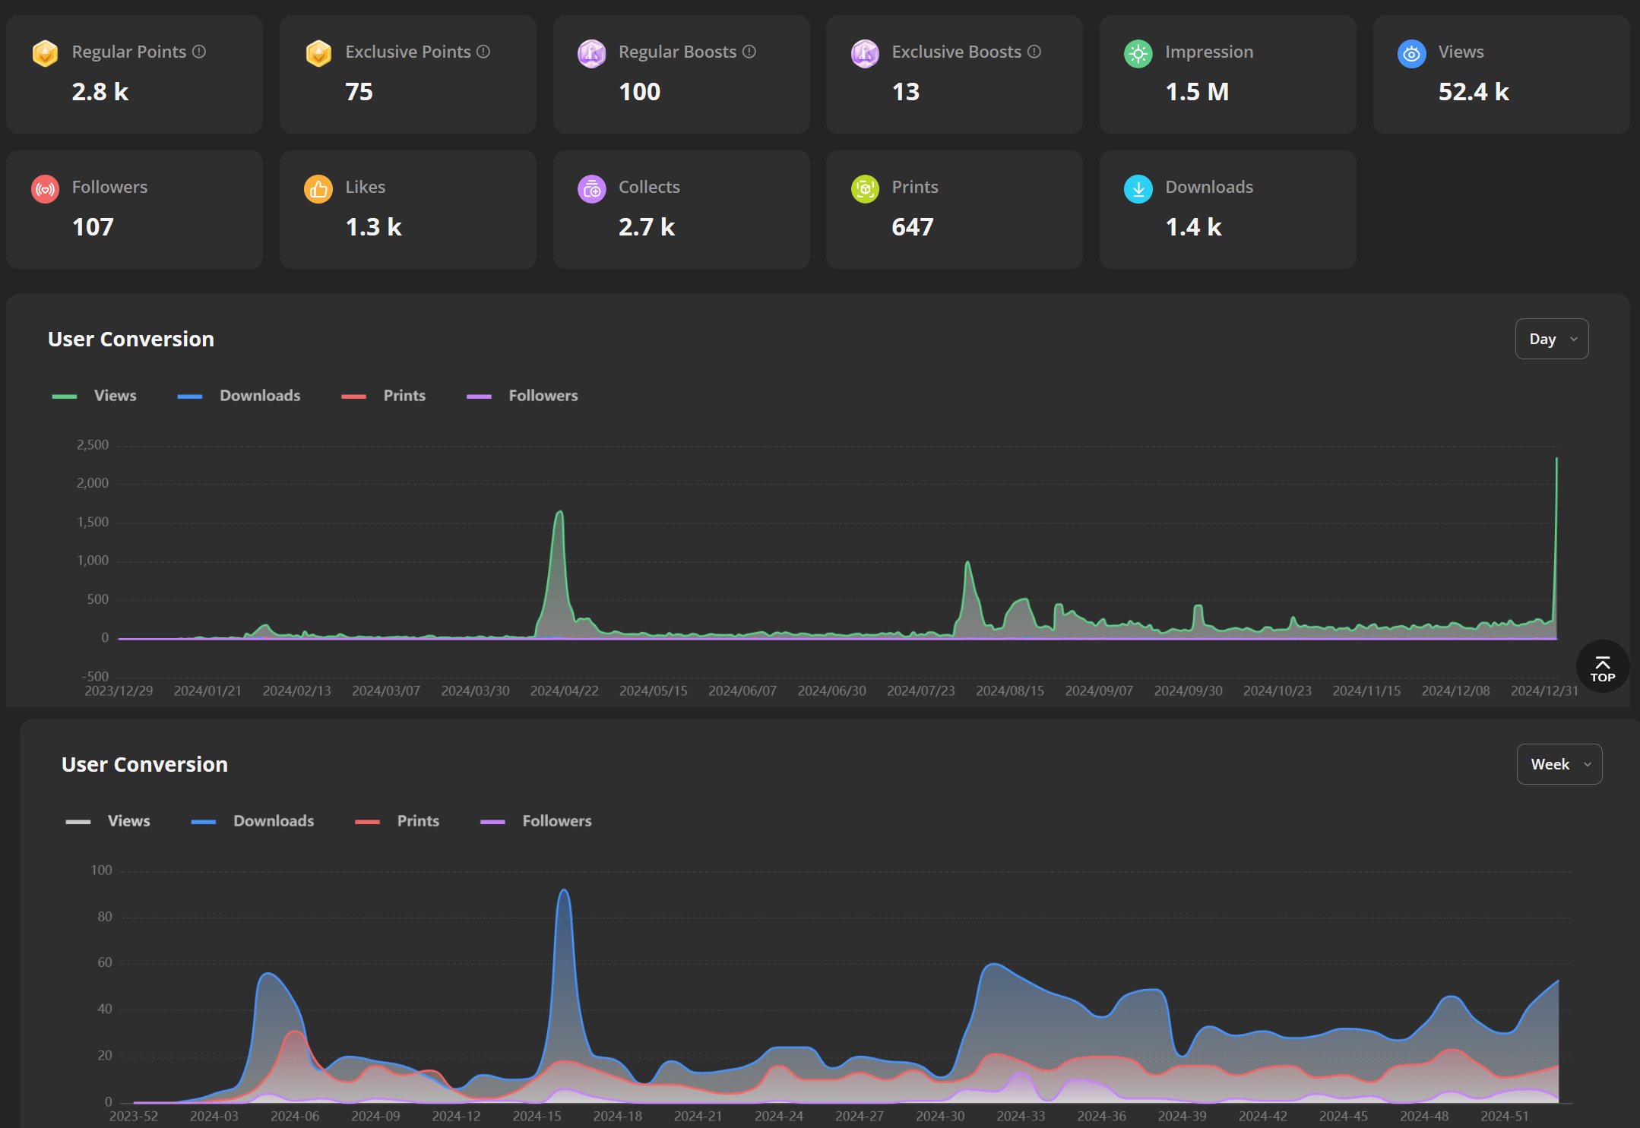Screen dimensions: 1640x1128
Task: Click the Exclusive Boosts info icon
Action: (1034, 52)
